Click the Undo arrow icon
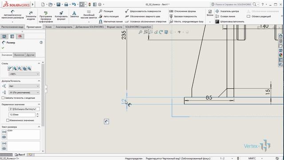 [74, 4]
